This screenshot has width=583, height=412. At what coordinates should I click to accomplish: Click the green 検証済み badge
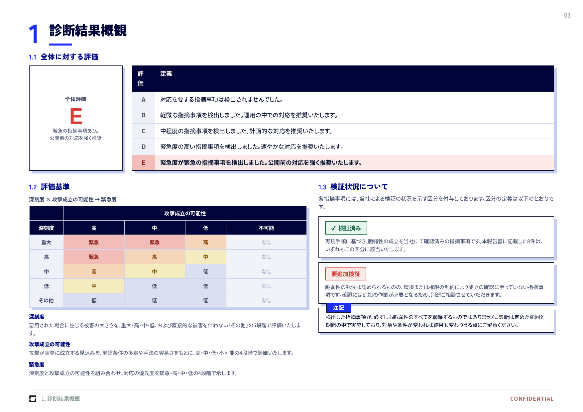click(x=346, y=228)
